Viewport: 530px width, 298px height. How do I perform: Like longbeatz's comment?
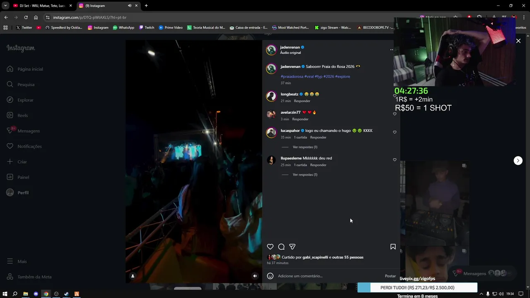pyautogui.click(x=395, y=96)
